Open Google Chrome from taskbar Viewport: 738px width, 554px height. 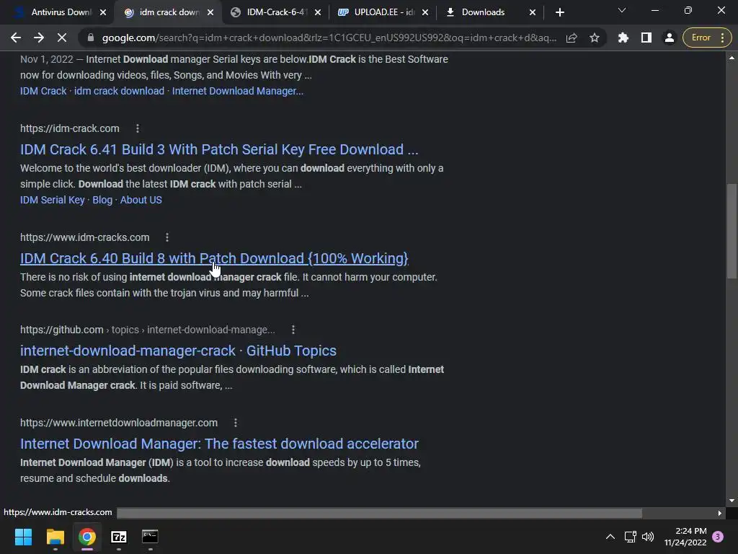(x=87, y=537)
